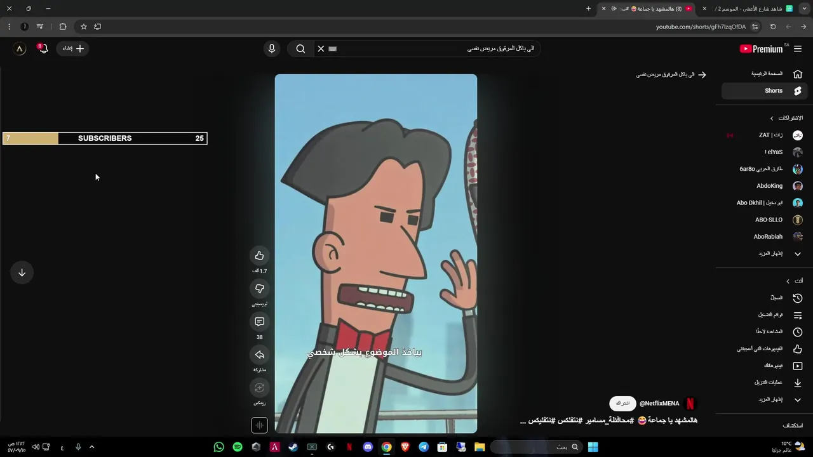Open the keyboard icon in the search box
This screenshot has width=813, height=457.
coord(333,49)
